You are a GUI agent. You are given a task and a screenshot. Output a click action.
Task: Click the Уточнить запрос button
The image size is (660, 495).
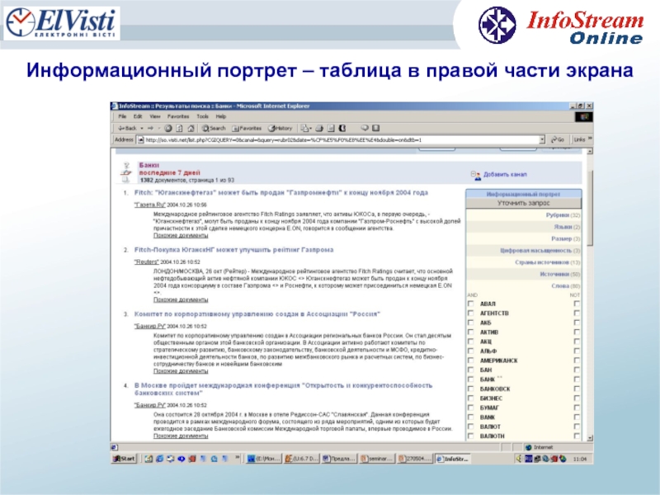(x=524, y=203)
